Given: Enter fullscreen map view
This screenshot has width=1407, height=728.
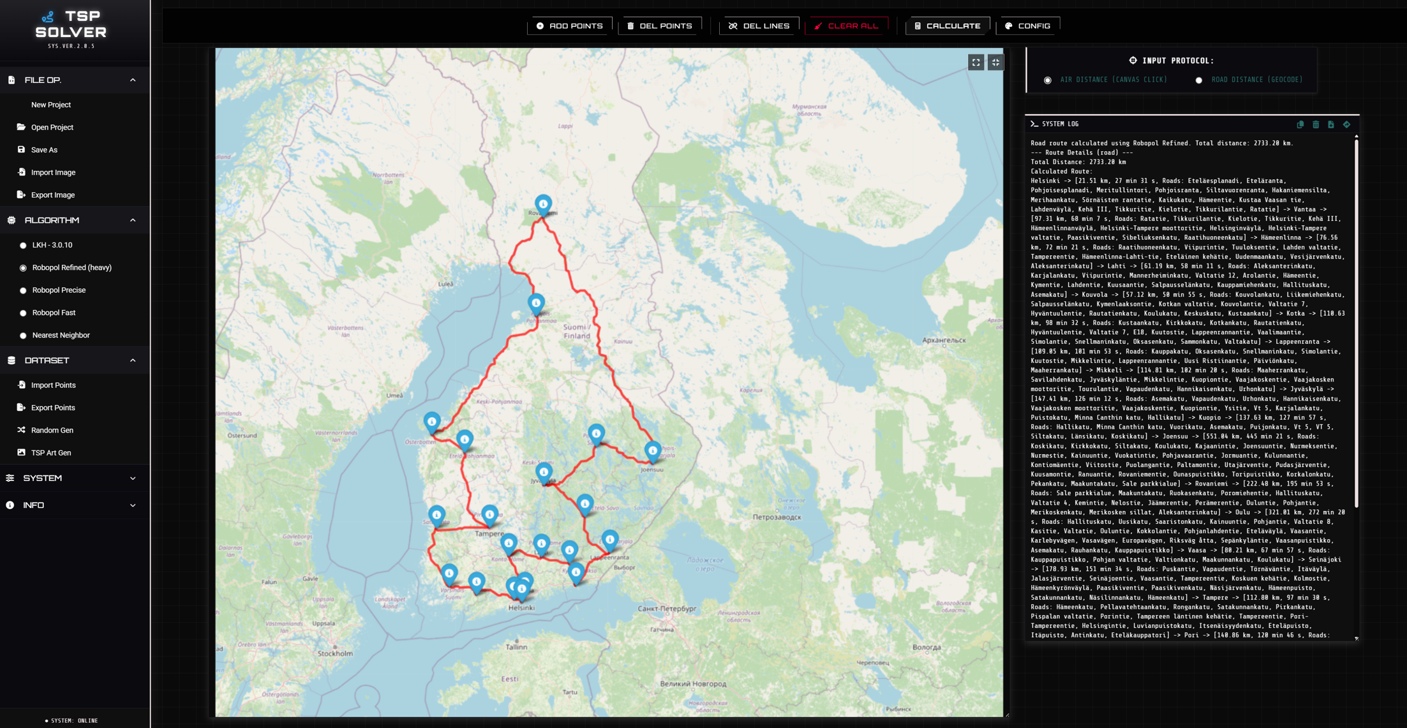Looking at the screenshot, I should click(976, 63).
